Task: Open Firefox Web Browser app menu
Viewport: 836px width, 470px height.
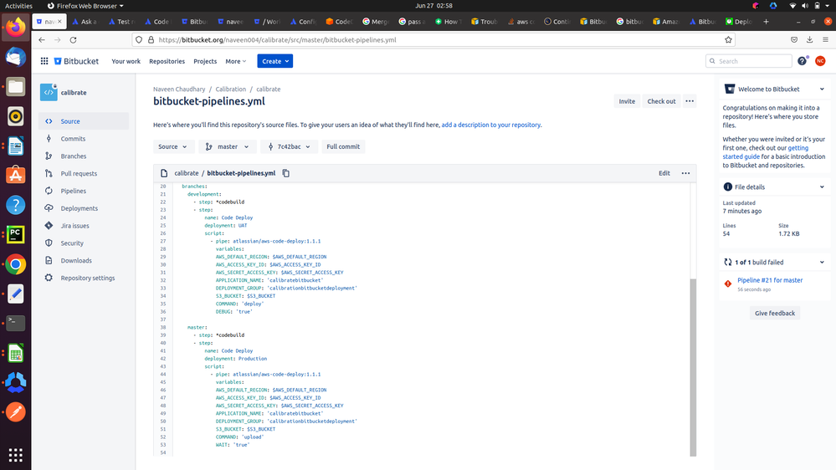Action: click(x=85, y=6)
